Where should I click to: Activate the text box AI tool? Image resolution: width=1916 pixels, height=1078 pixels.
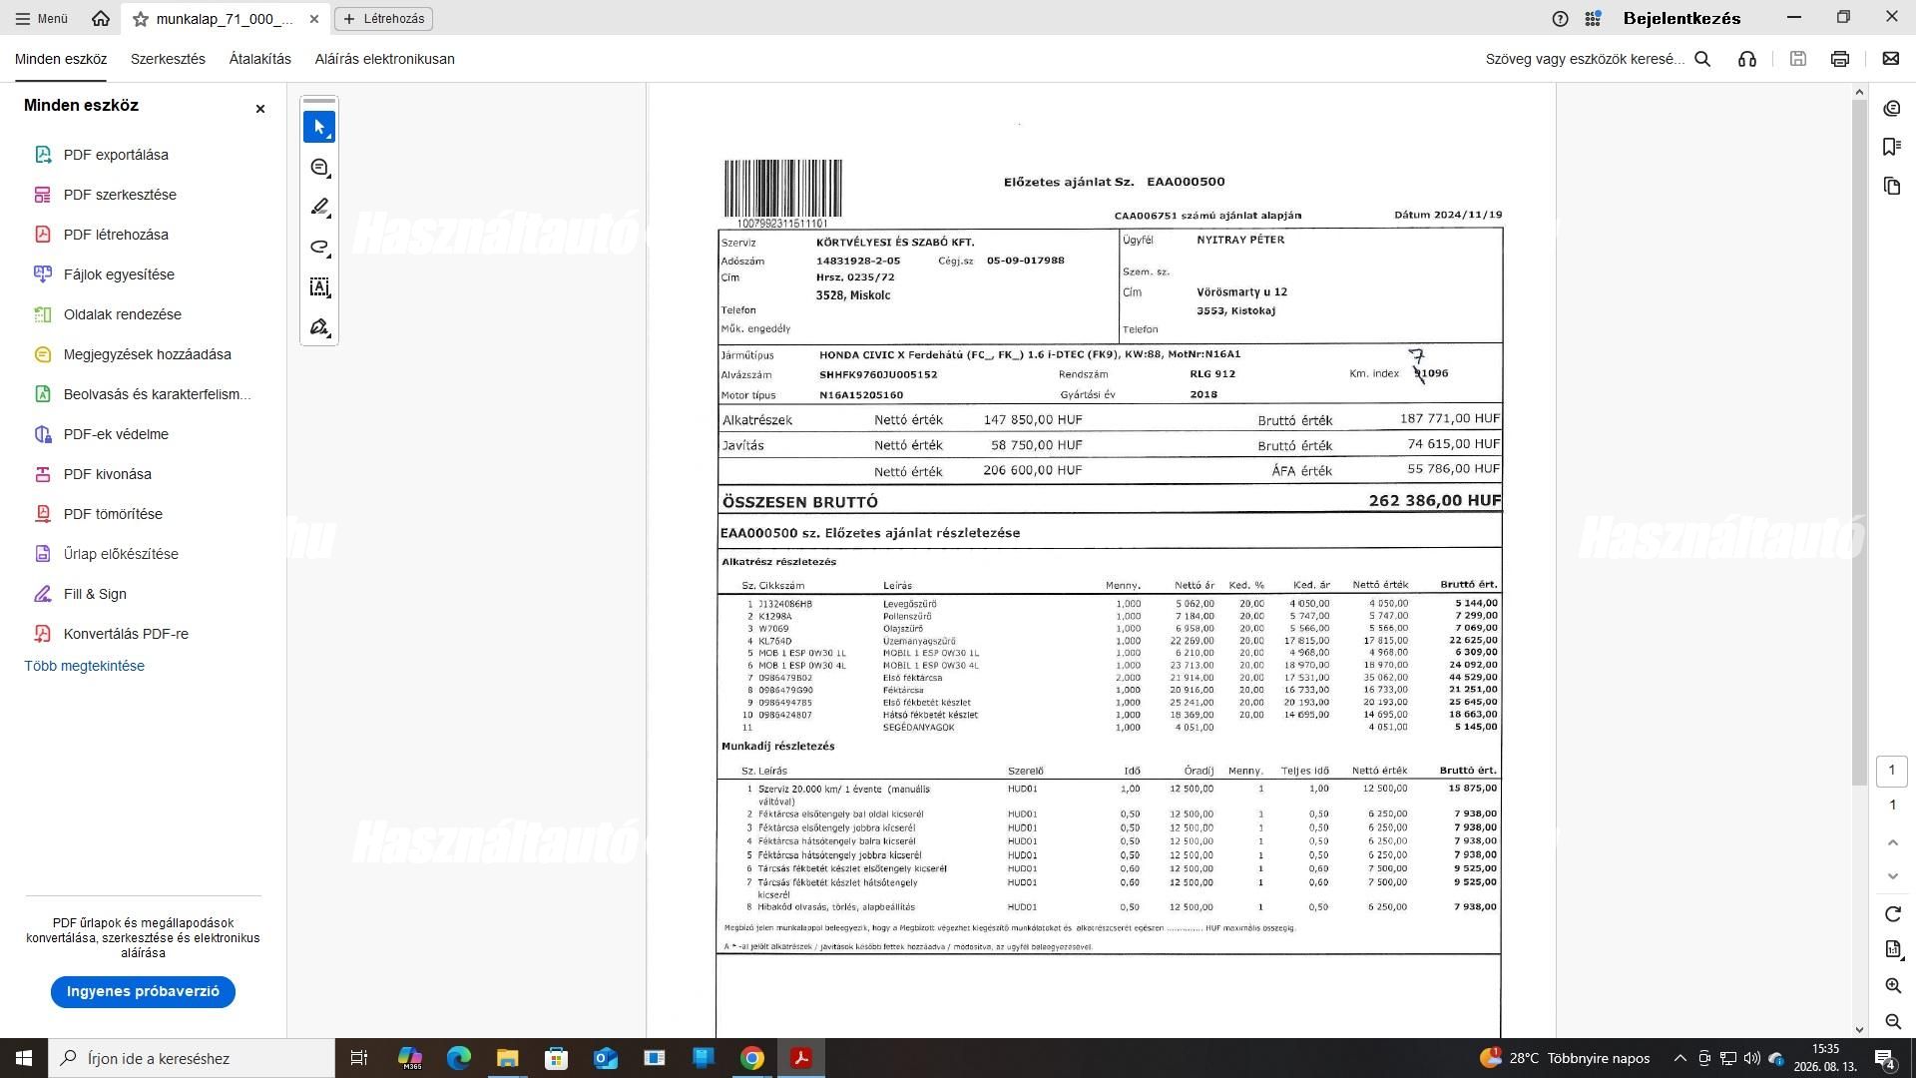[319, 287]
